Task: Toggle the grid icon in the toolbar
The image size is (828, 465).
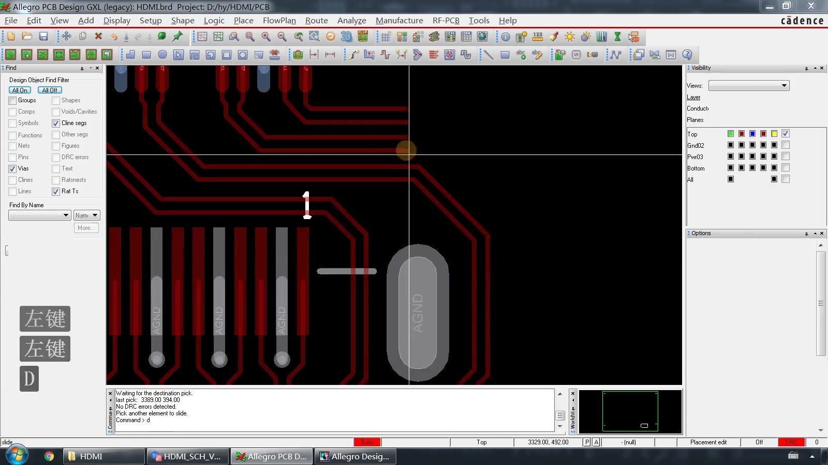Action: 386,37
